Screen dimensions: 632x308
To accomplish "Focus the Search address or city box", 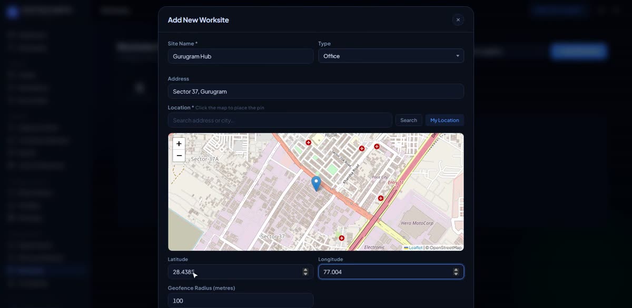I will [280, 120].
